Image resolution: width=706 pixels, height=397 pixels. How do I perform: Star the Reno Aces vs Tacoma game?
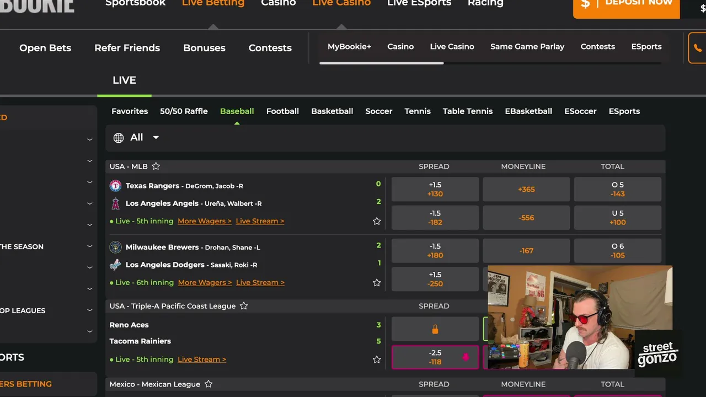point(377,360)
